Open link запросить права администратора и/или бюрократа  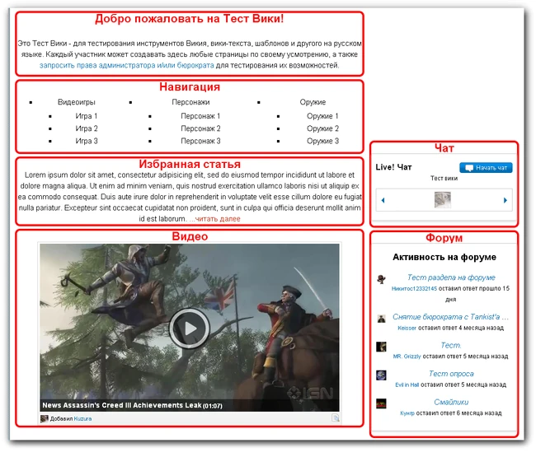click(126, 65)
